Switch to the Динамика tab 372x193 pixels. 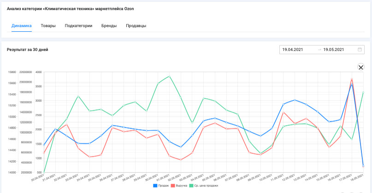click(22, 26)
